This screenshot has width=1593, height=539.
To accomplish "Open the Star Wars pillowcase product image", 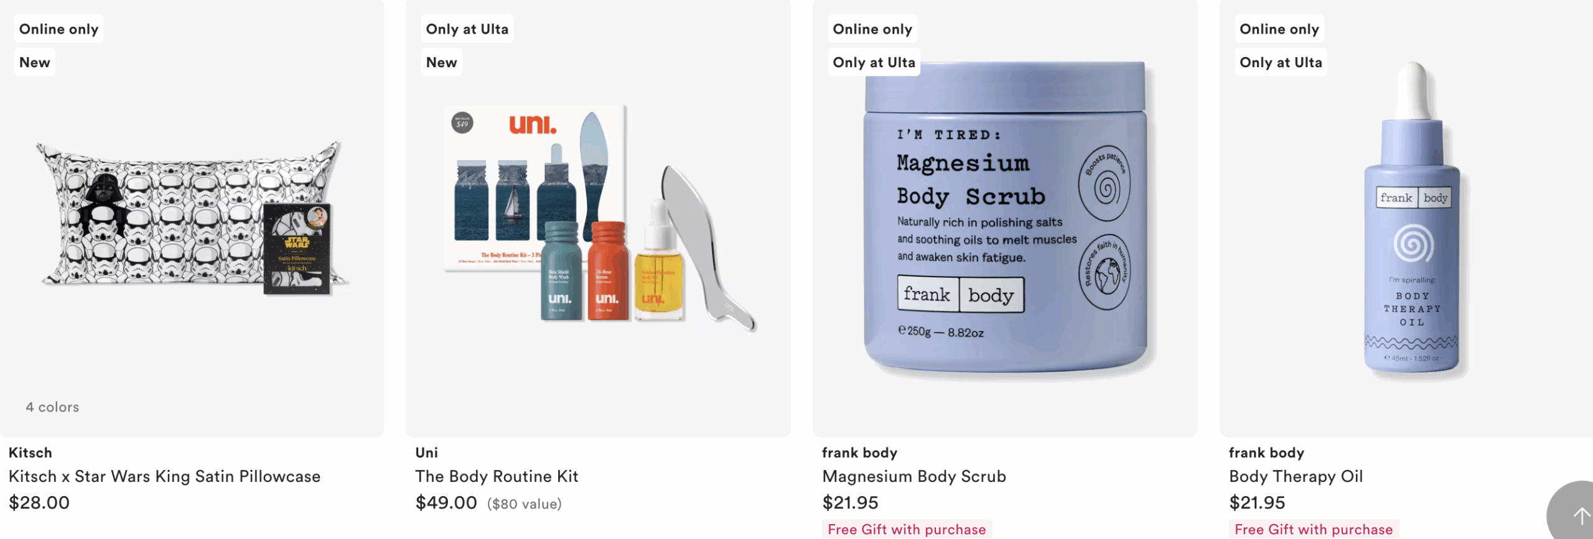I will 192,218.
